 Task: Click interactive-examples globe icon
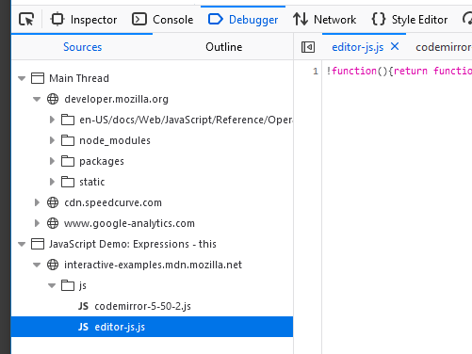point(53,265)
